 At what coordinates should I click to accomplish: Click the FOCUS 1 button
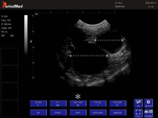pos(98,104)
